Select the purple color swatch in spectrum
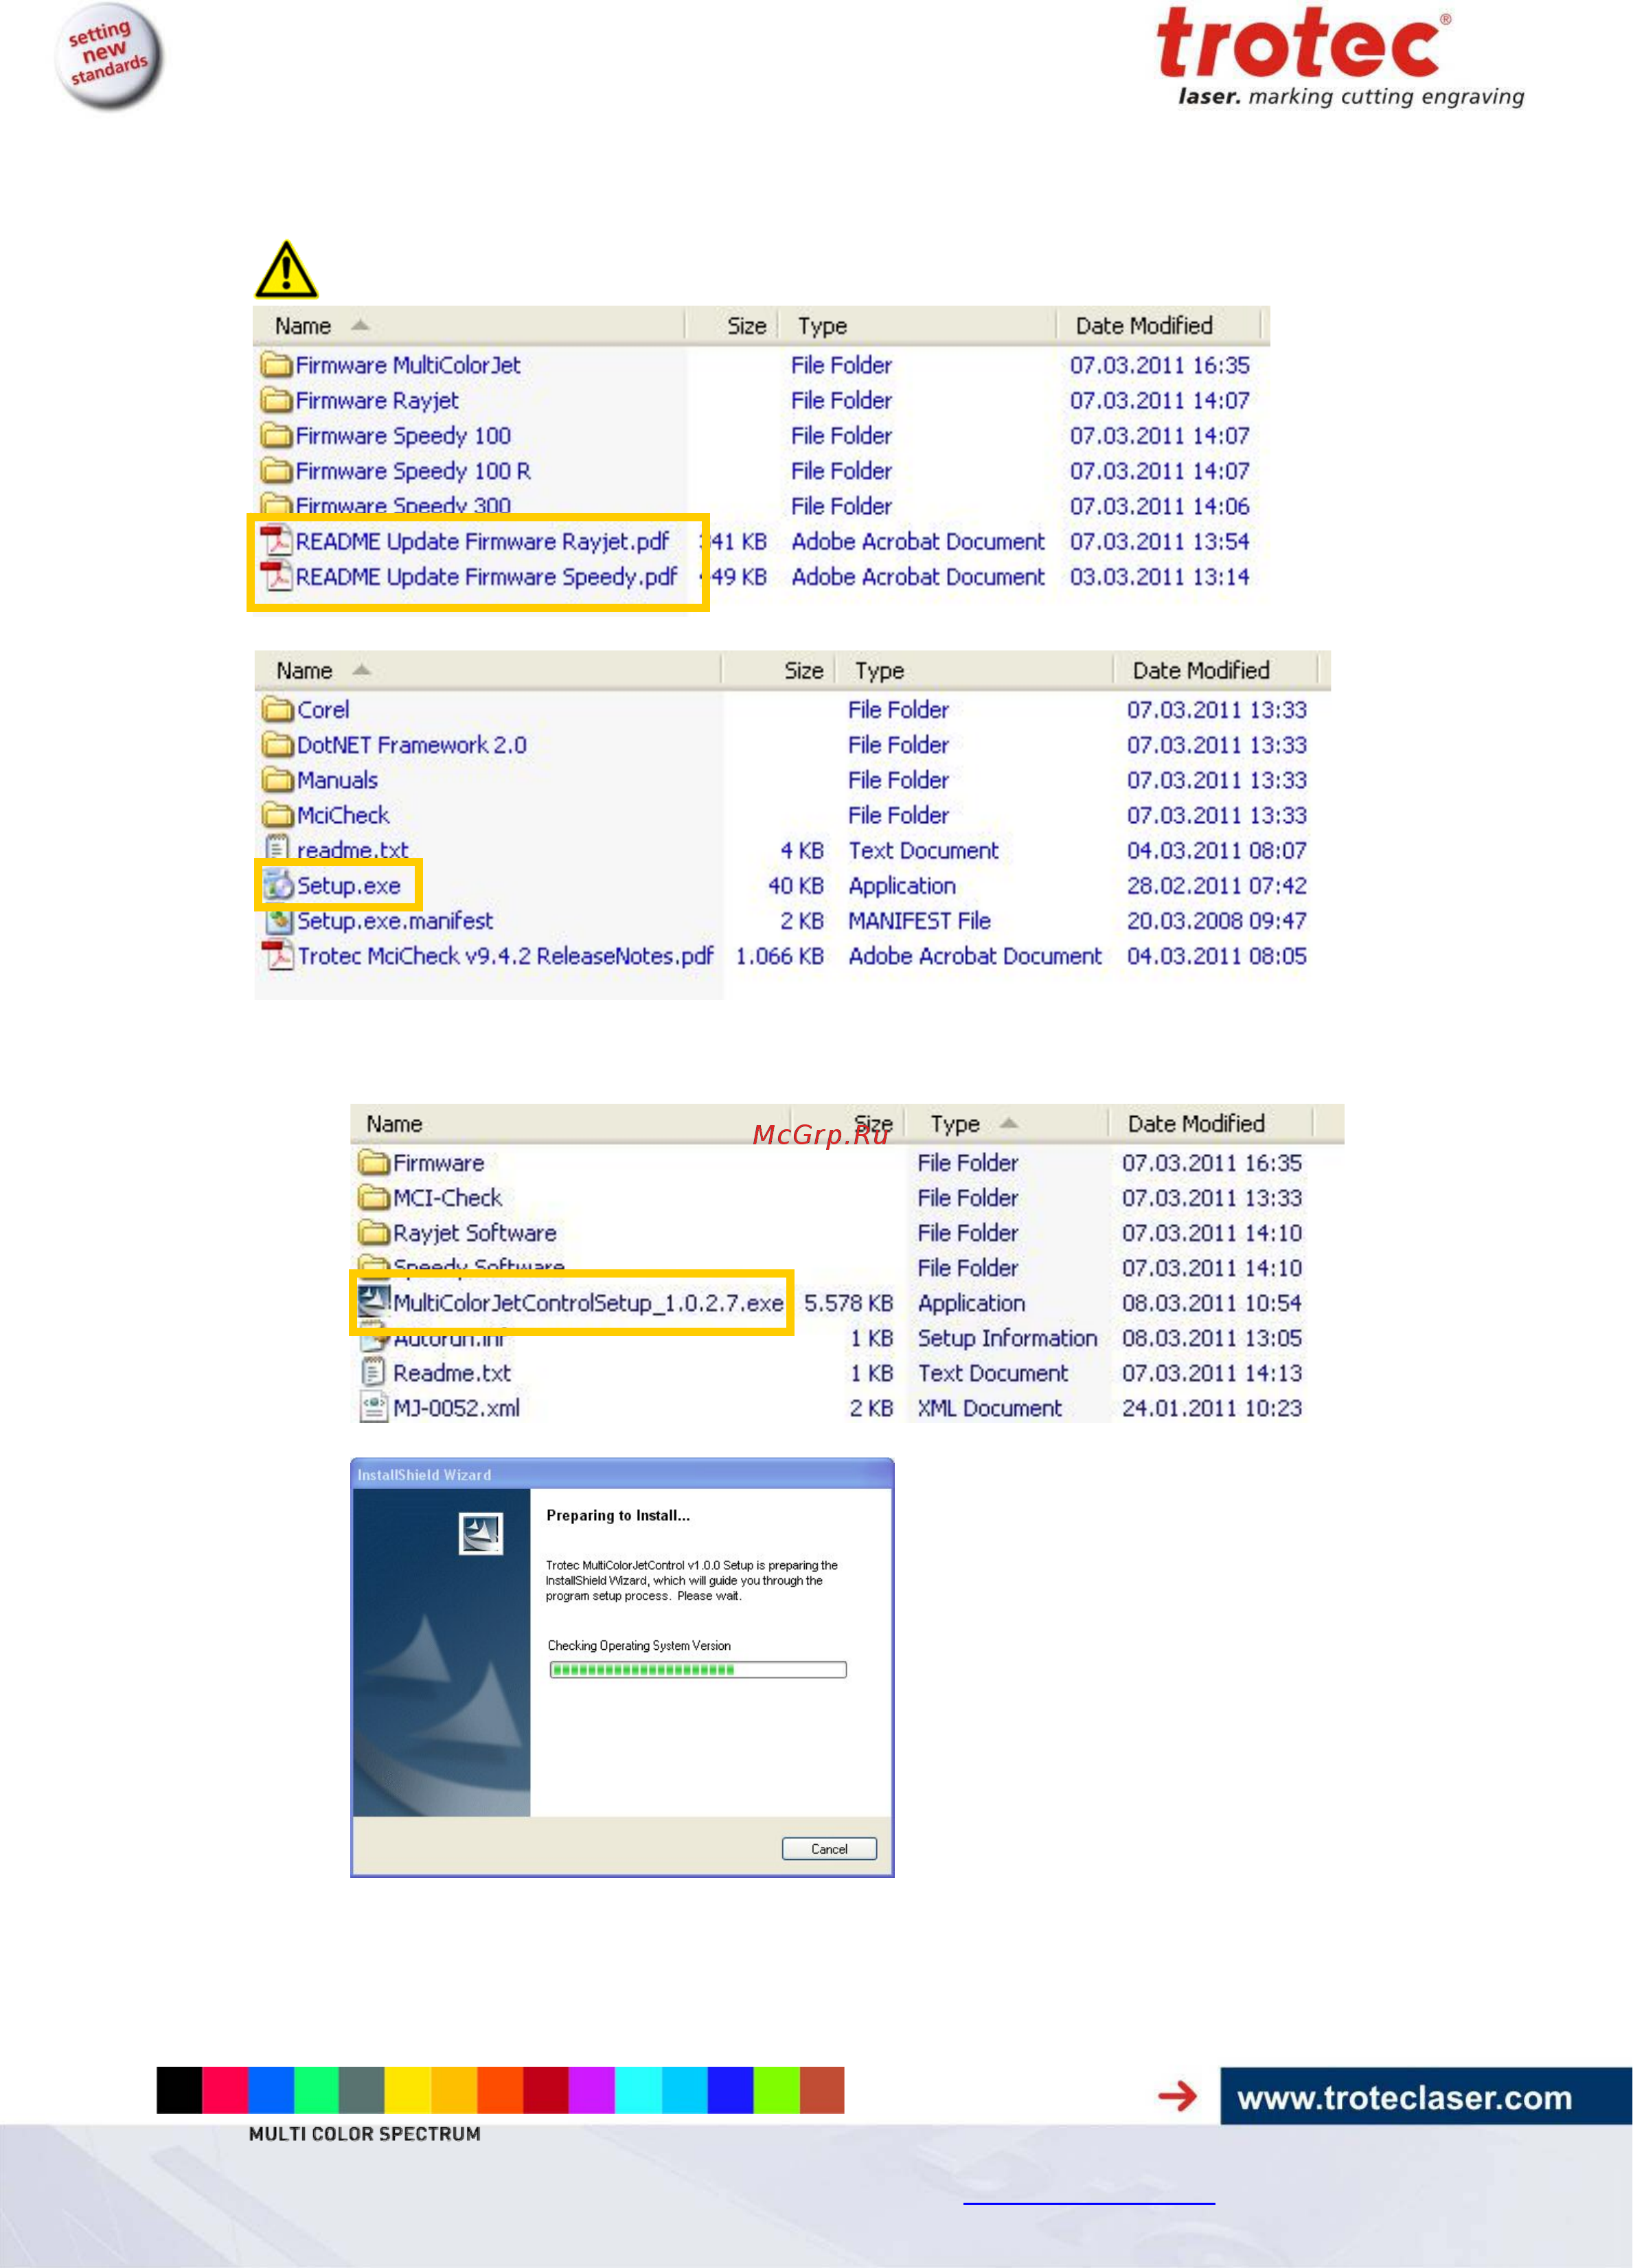This screenshot has height=2268, width=1633. pos(591,2090)
